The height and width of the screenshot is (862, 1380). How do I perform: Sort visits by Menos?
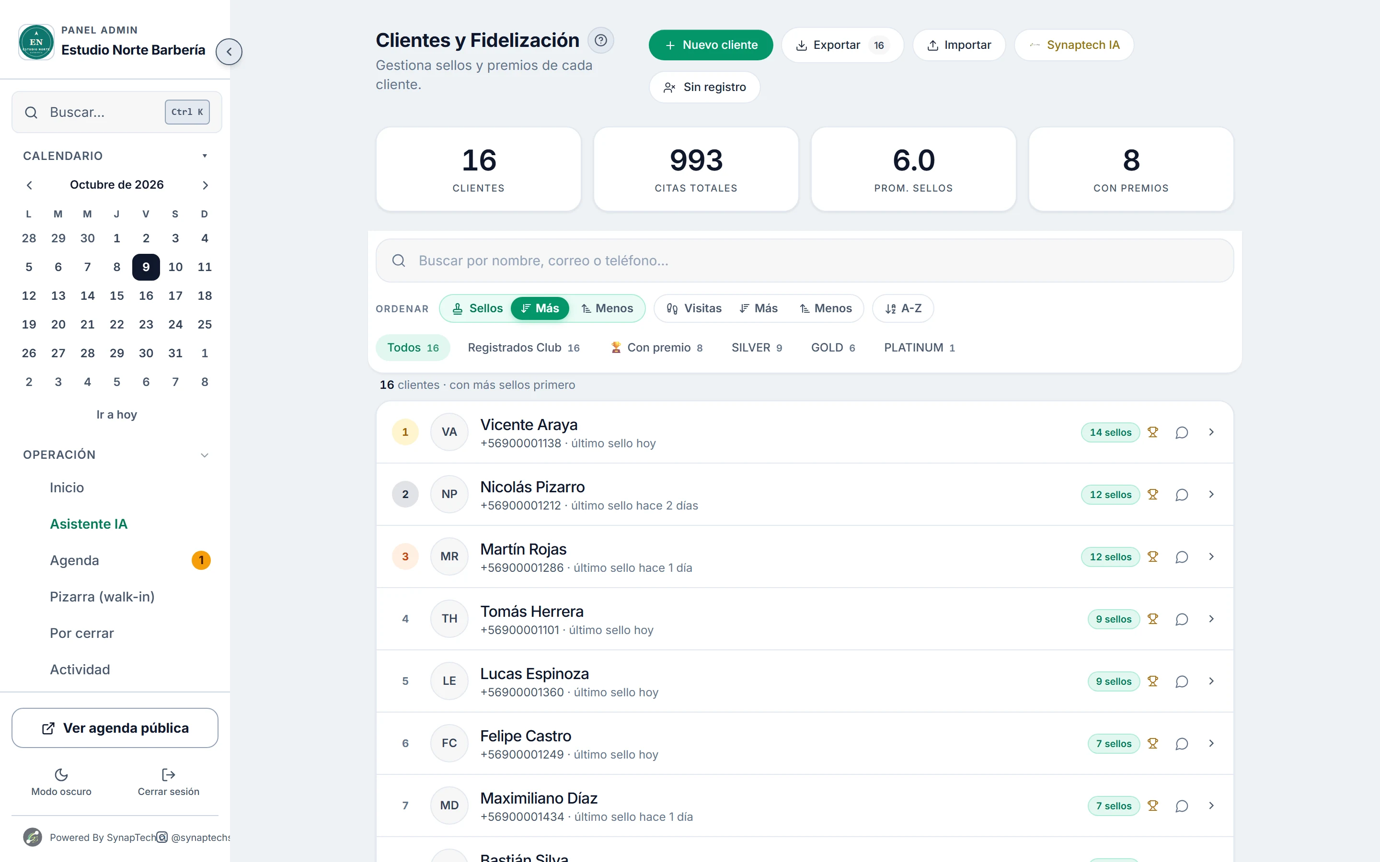pyautogui.click(x=825, y=308)
